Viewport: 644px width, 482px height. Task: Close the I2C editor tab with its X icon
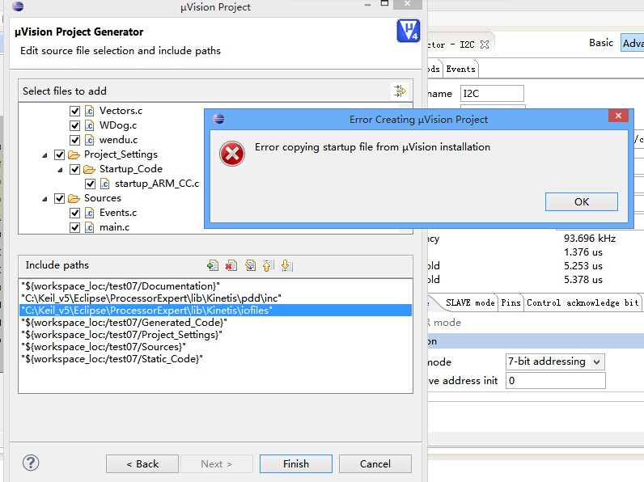pos(485,44)
